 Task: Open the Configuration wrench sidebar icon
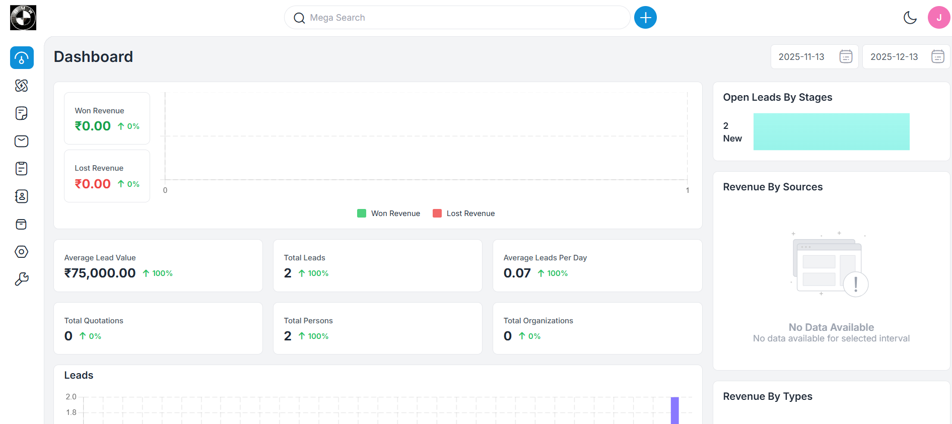[x=22, y=279]
